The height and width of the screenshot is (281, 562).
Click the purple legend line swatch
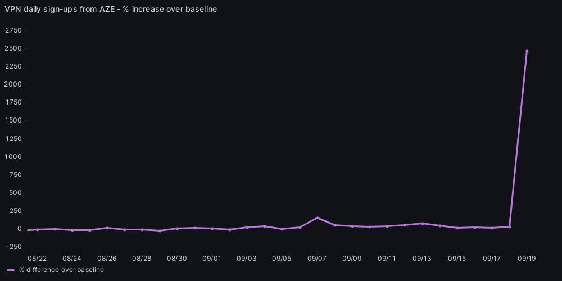[x=10, y=270]
